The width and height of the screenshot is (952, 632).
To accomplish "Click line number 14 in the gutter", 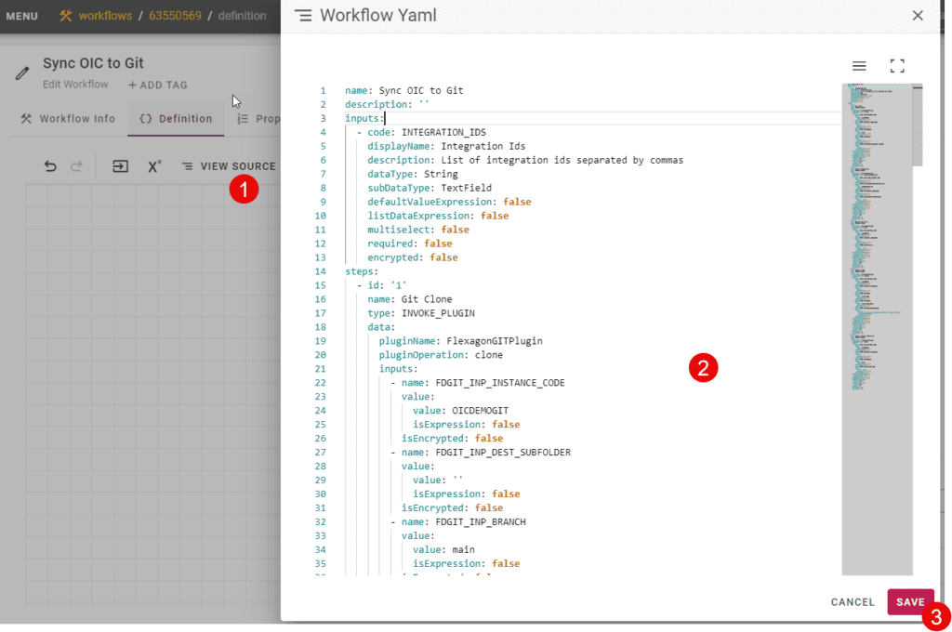I will (320, 271).
